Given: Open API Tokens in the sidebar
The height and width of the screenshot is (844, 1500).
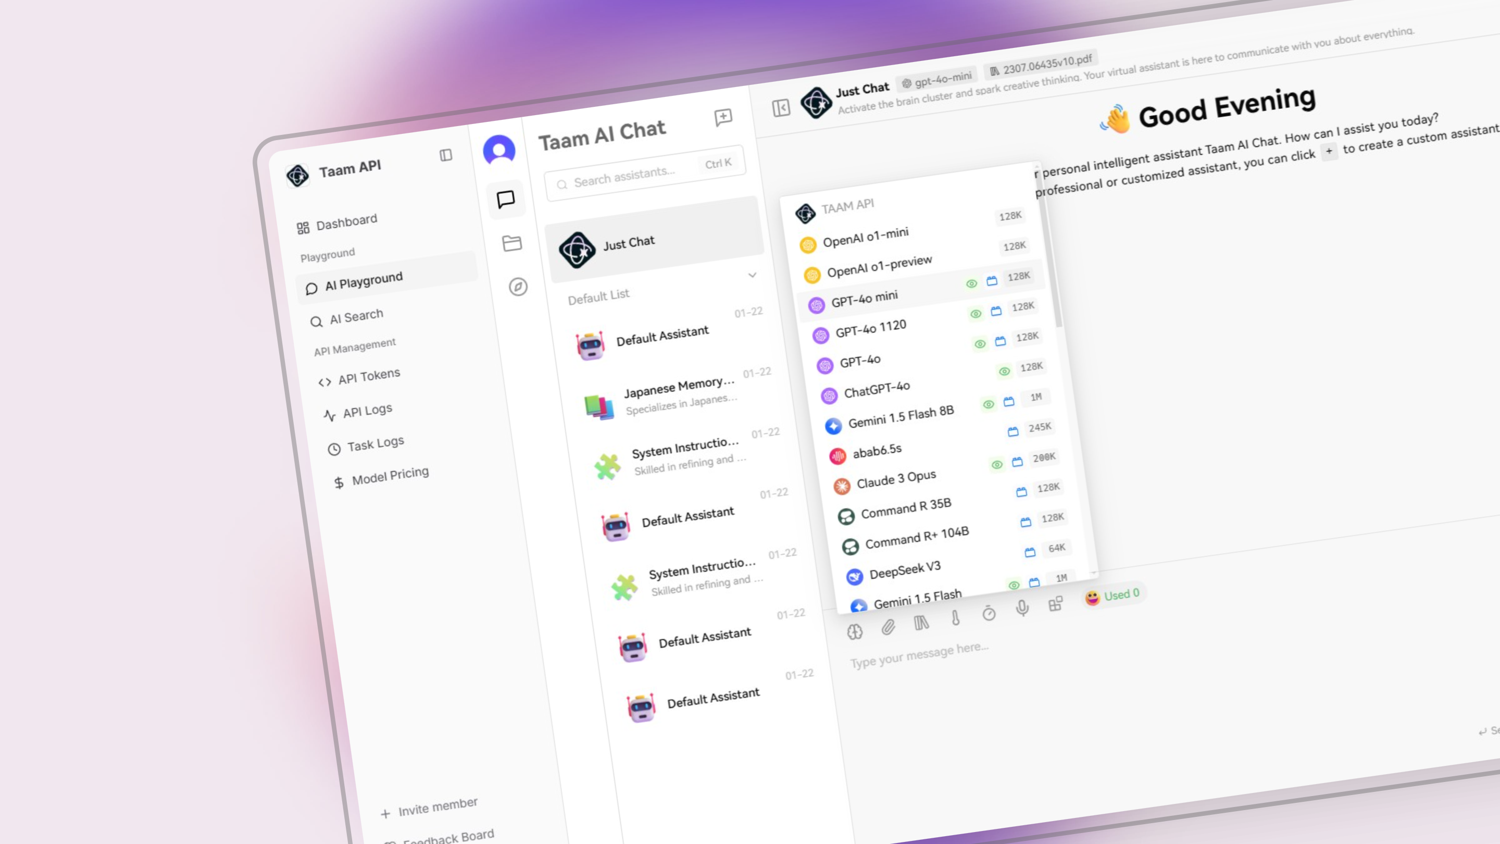Looking at the screenshot, I should 369,376.
